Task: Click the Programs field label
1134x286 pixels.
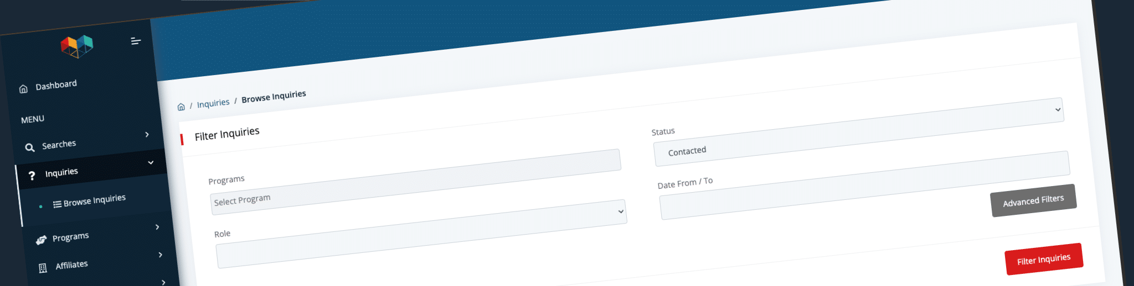Action: pos(226,180)
